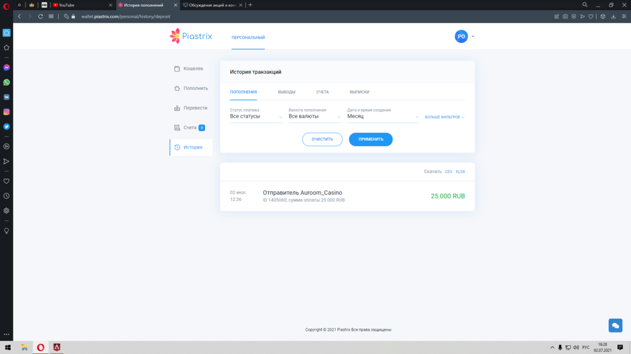Open WhatsApp in the Opera sidebar
The width and height of the screenshot is (631, 354).
point(6,82)
